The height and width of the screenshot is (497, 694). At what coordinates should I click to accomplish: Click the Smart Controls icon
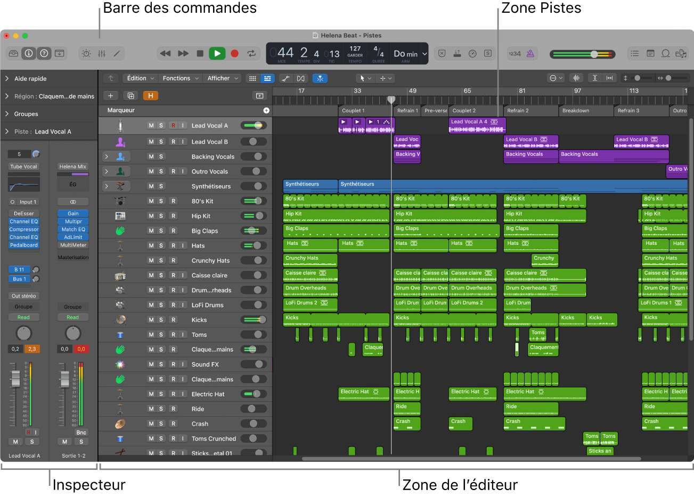(86, 53)
